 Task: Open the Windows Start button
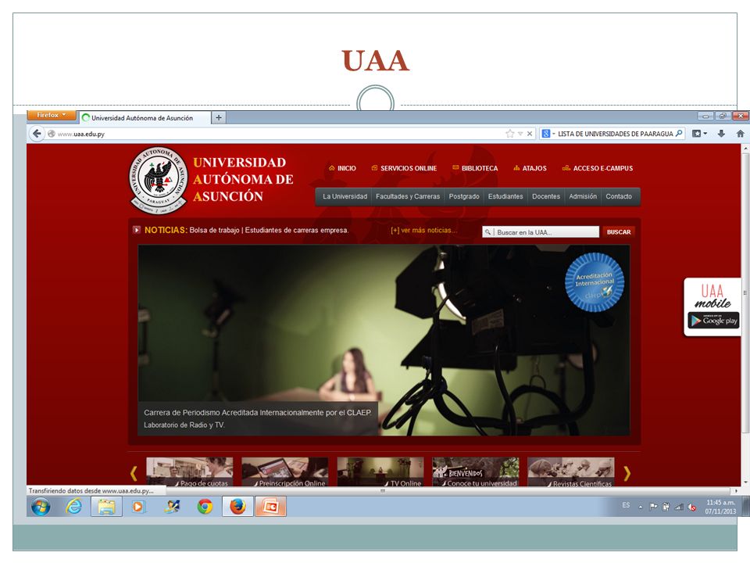click(41, 507)
